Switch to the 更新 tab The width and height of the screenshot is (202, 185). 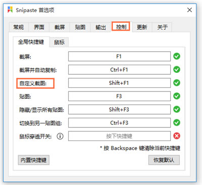click(x=142, y=27)
